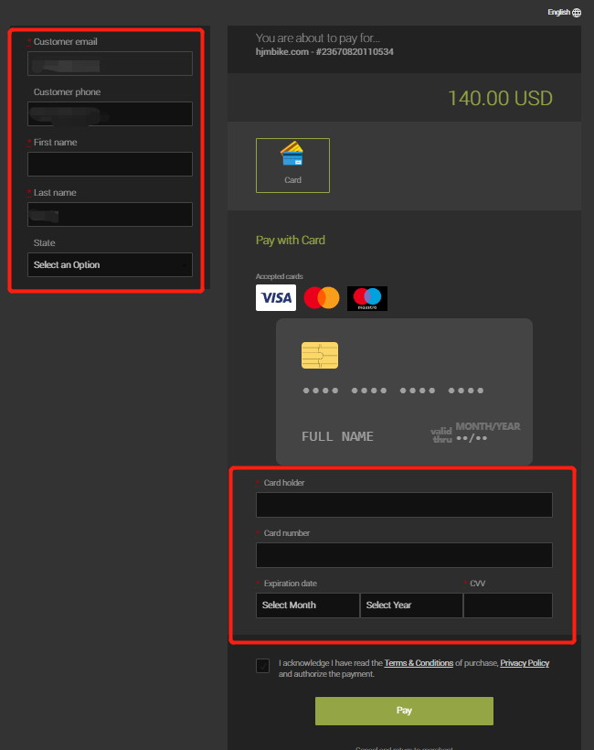Click the Pay with Card heading
This screenshot has height=750, width=594.
click(x=290, y=241)
